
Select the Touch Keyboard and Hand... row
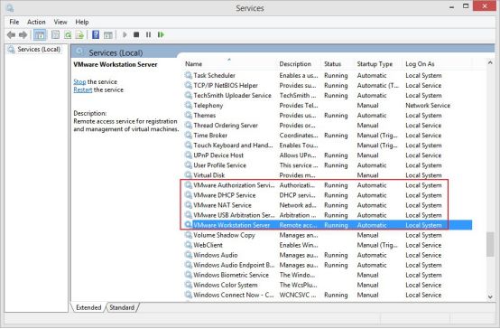[328, 145]
